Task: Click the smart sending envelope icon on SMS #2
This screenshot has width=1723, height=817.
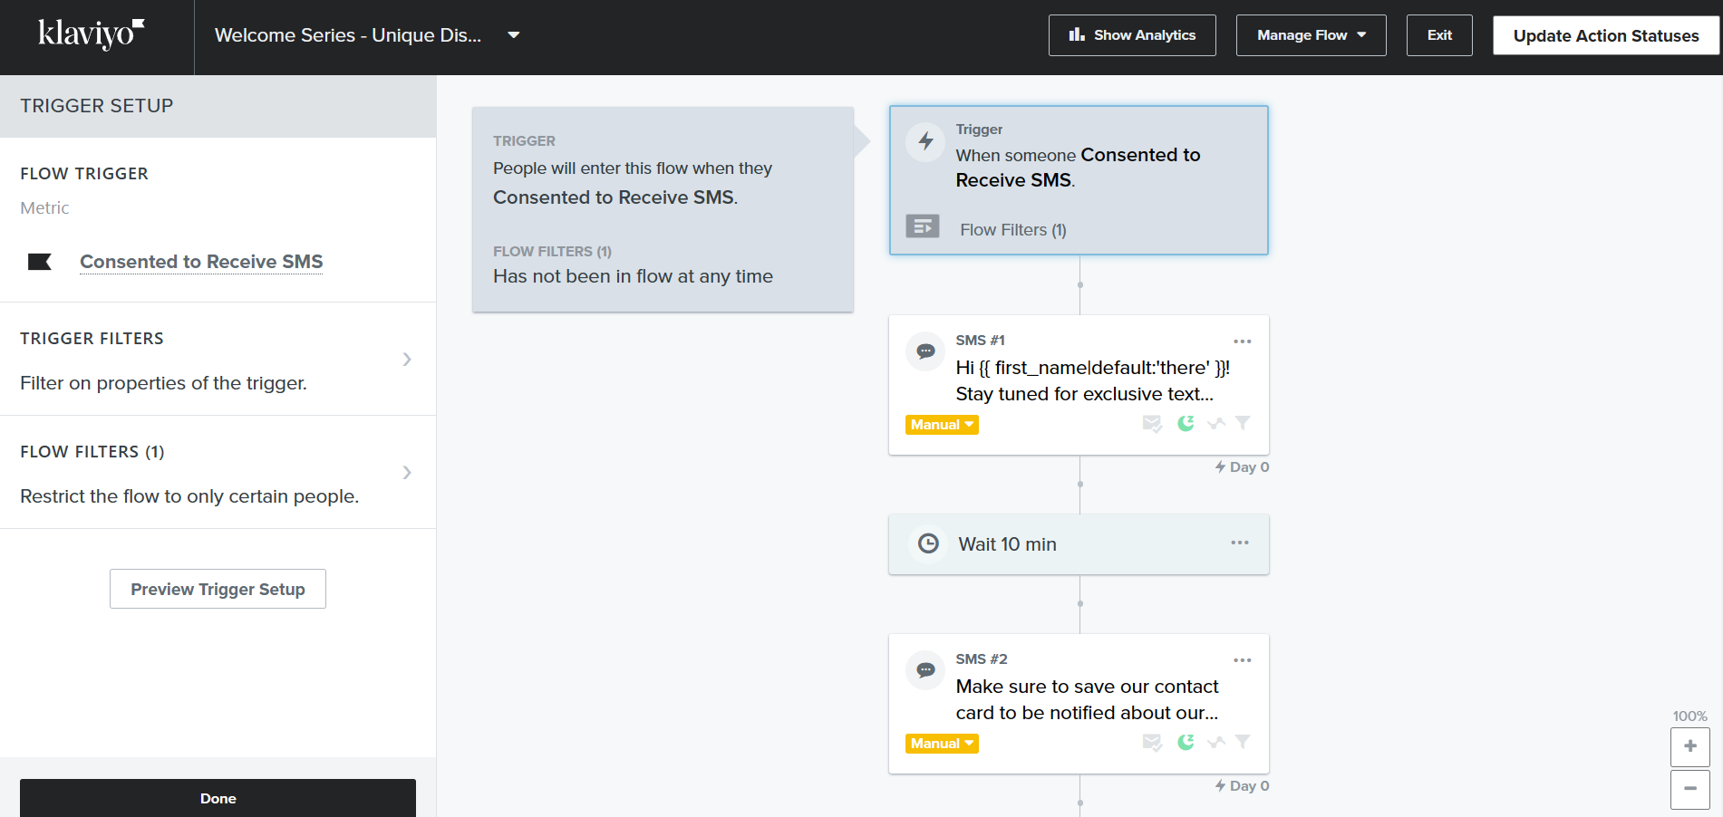Action: tap(1152, 742)
